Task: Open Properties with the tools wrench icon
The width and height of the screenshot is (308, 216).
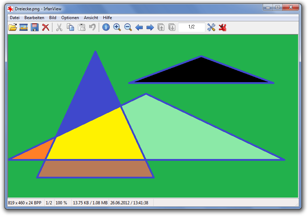Action: pos(211,27)
